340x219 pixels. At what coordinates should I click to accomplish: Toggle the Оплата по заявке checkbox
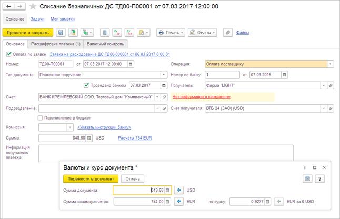(8, 54)
